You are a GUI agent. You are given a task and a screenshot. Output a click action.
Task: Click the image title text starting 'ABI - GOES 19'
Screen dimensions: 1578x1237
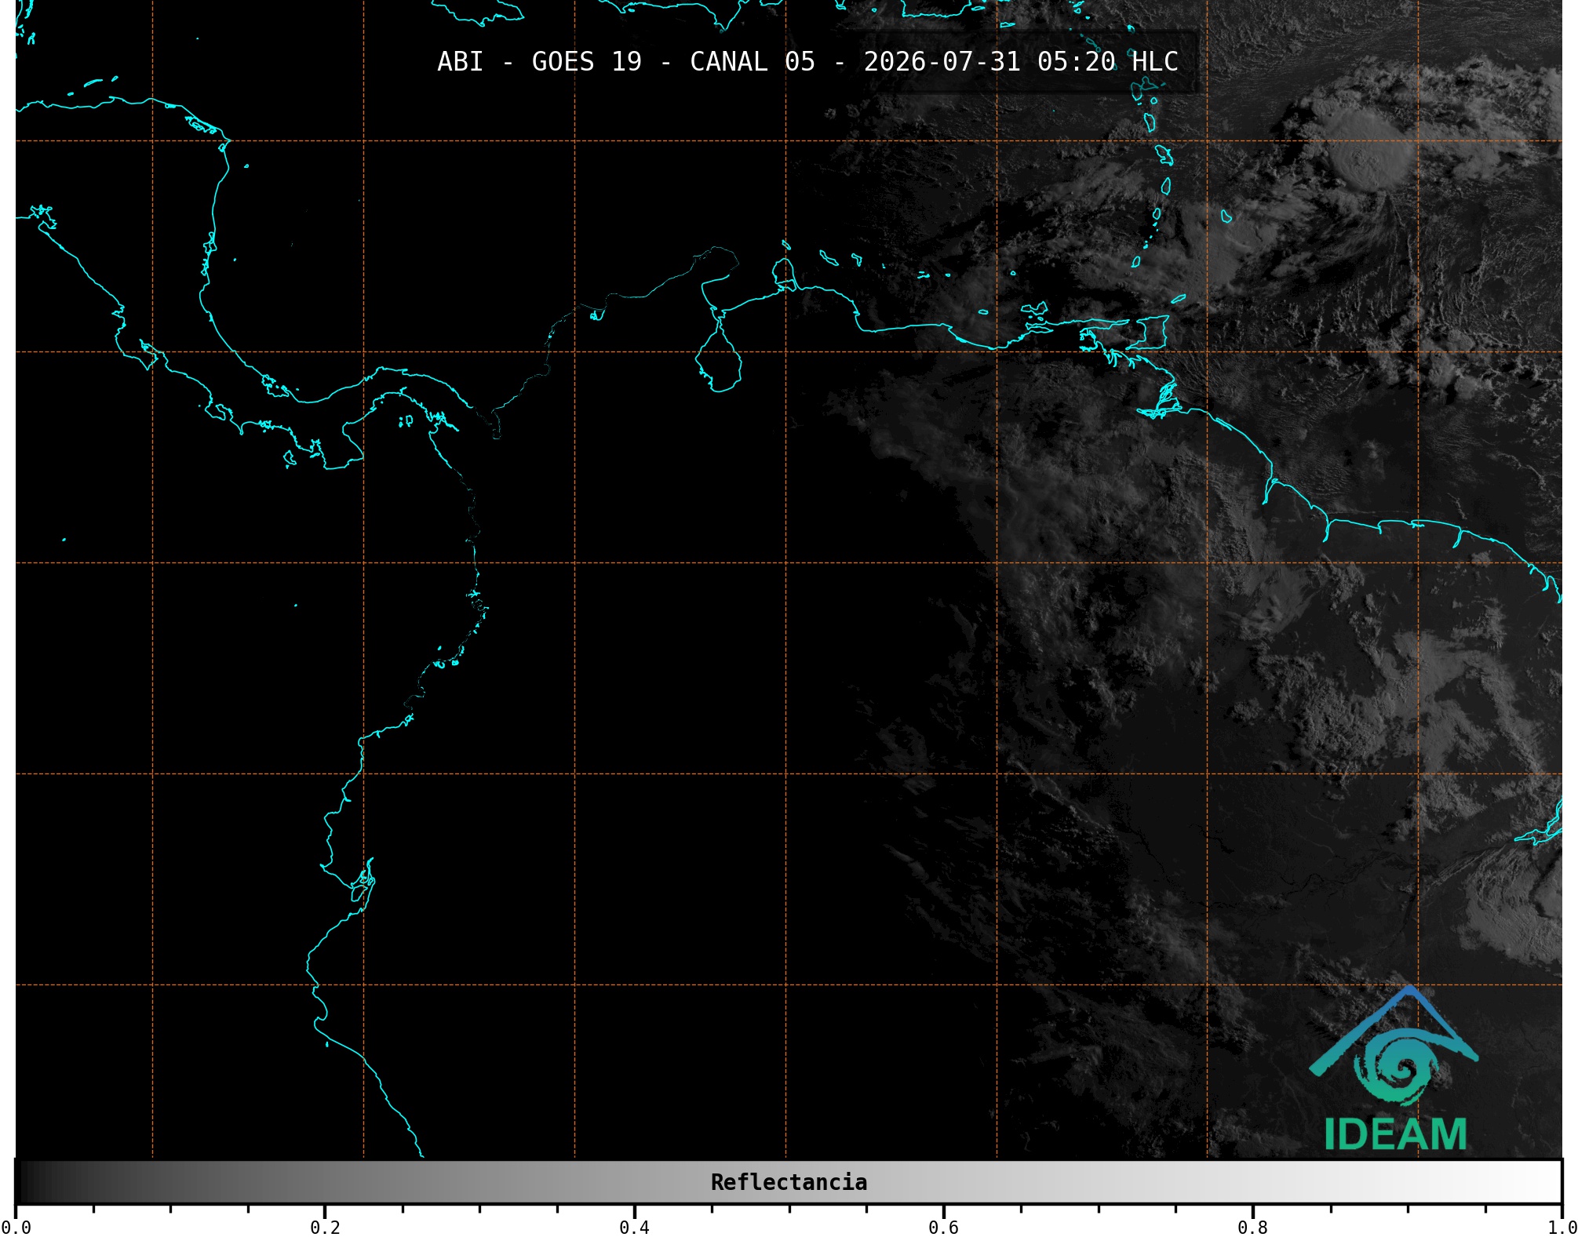[807, 62]
